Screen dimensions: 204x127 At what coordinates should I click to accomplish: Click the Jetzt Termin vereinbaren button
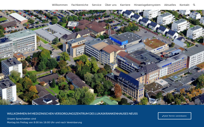174,116
